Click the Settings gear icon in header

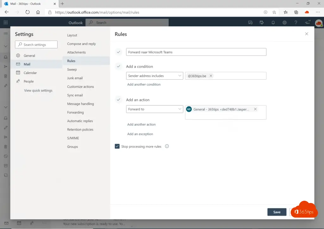click(x=284, y=23)
